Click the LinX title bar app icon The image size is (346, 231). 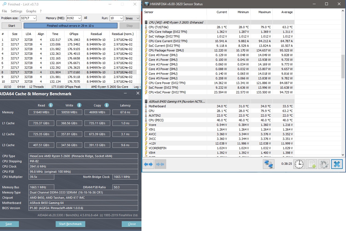click(x=4, y=4)
